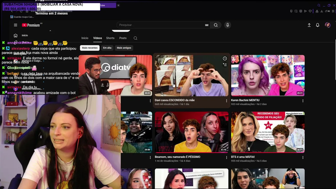
Task: Open the browser AI assistant button
Action: click(x=328, y=11)
